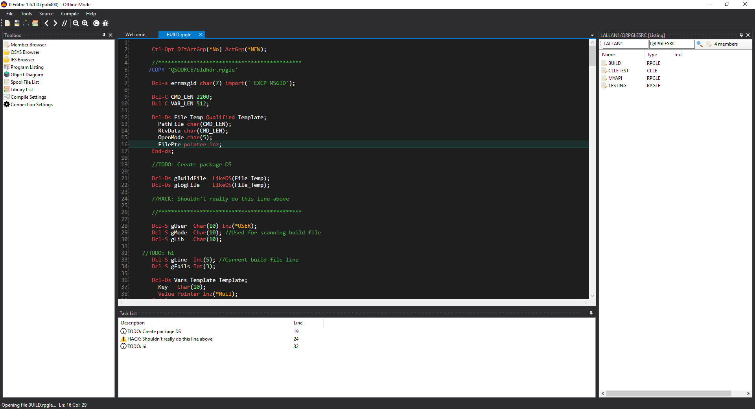Click the editor vertical scrollbar down arrow
Image resolution: width=755 pixels, height=409 pixels.
(592, 296)
